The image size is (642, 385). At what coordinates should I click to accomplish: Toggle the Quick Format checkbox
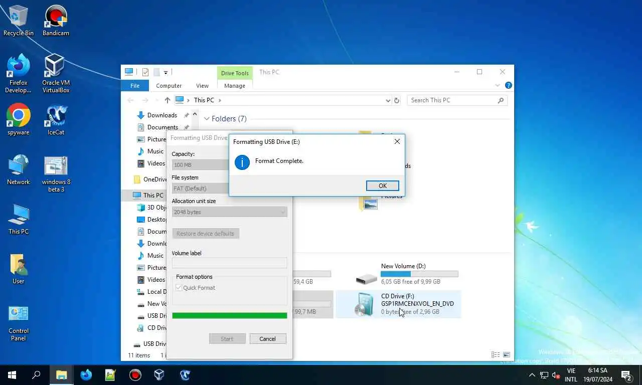pyautogui.click(x=179, y=288)
